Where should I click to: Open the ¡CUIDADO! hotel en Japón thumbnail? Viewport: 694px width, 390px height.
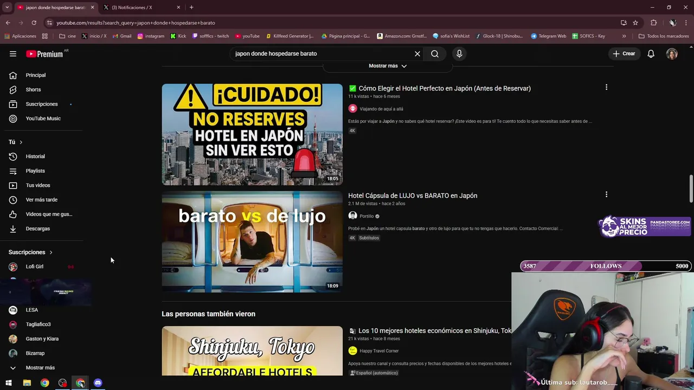click(252, 134)
